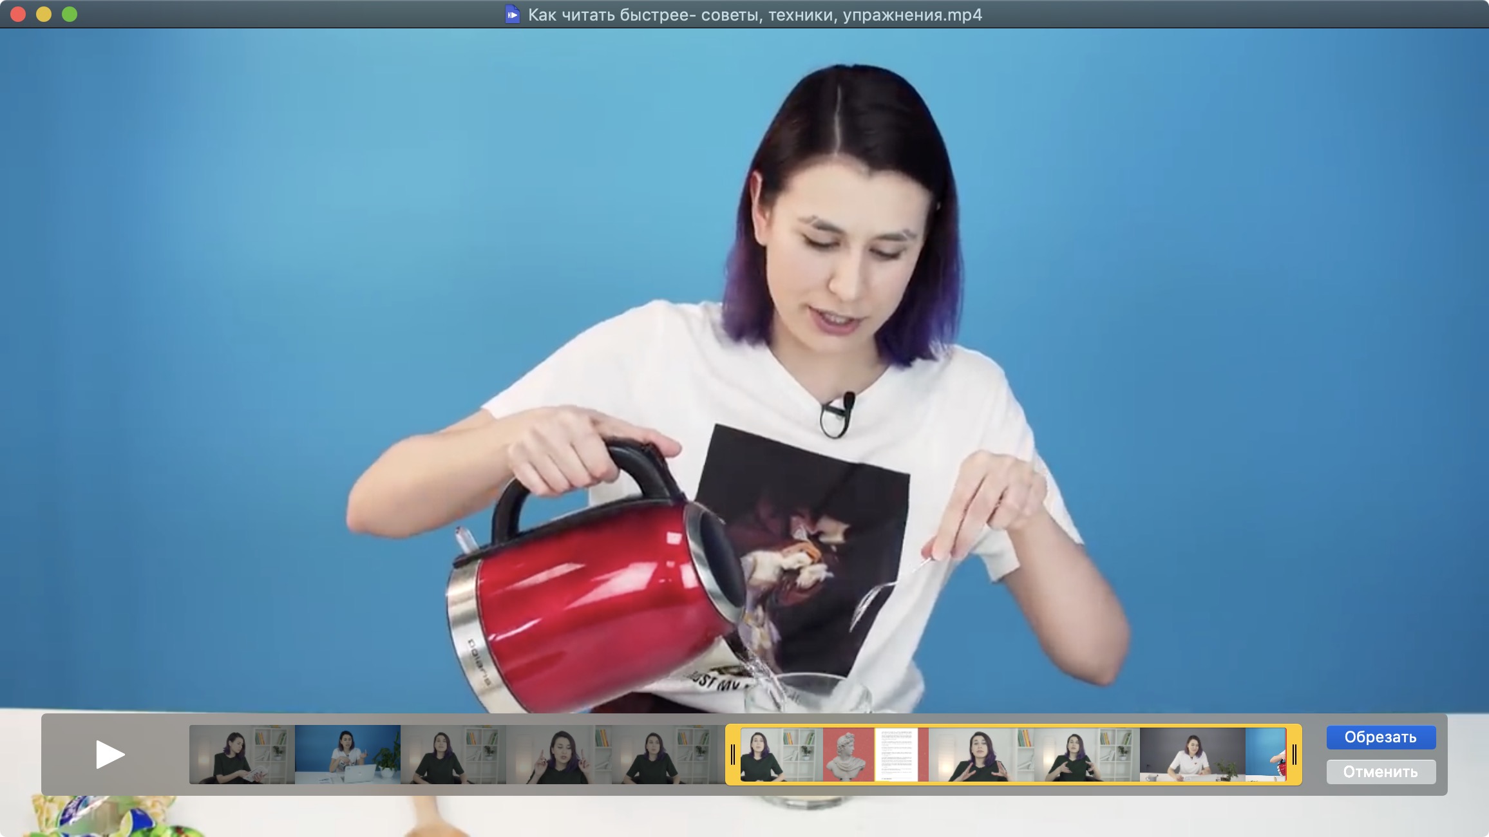This screenshot has width=1489, height=837.
Task: Select the last blue thumbnail with the red kettle
Action: 1266,755
